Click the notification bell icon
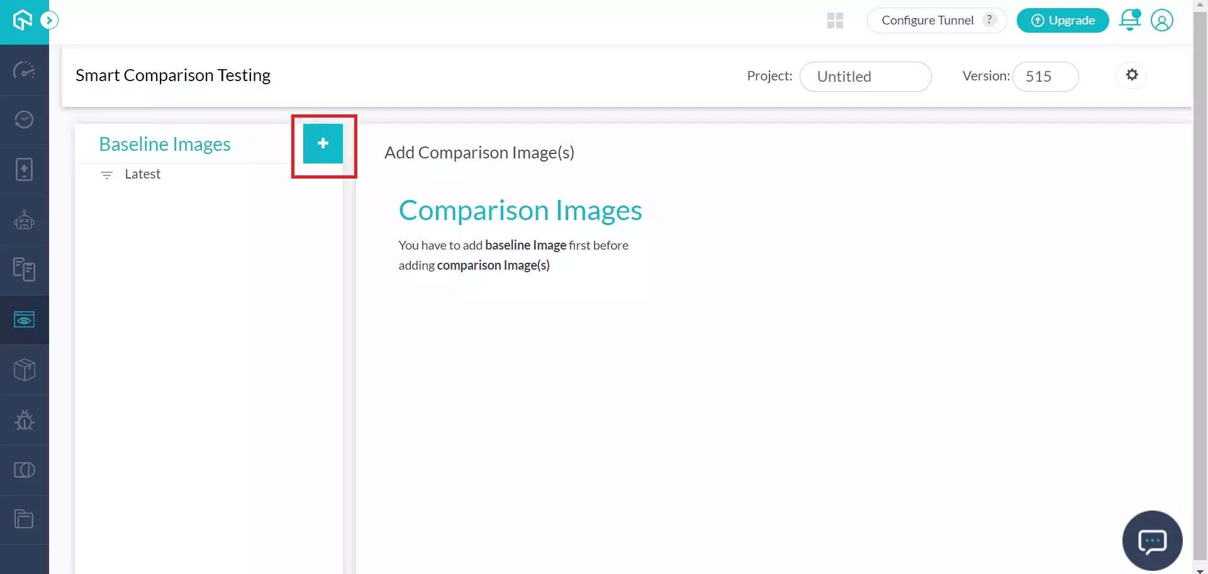The image size is (1208, 574). 1130,20
